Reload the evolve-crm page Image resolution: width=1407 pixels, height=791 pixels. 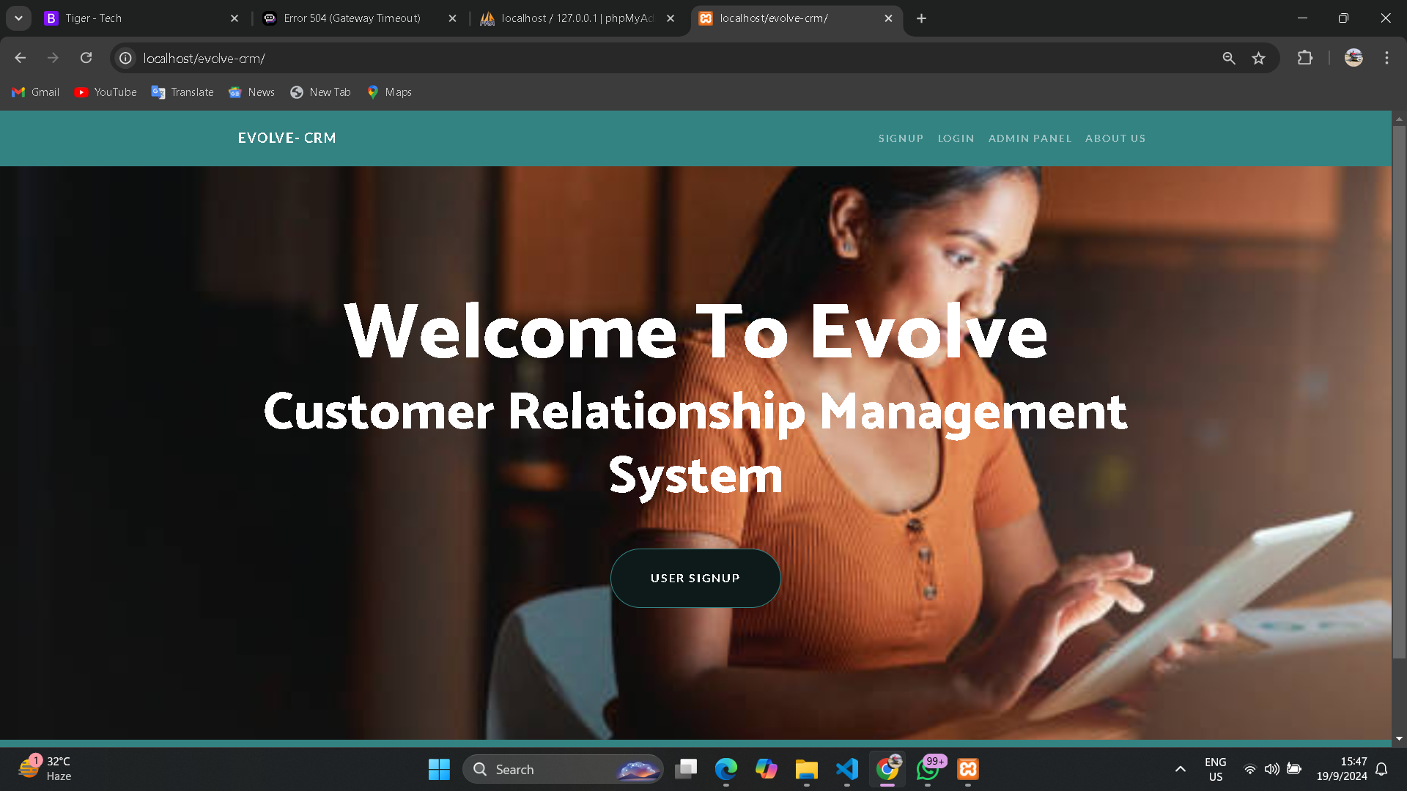tap(86, 58)
